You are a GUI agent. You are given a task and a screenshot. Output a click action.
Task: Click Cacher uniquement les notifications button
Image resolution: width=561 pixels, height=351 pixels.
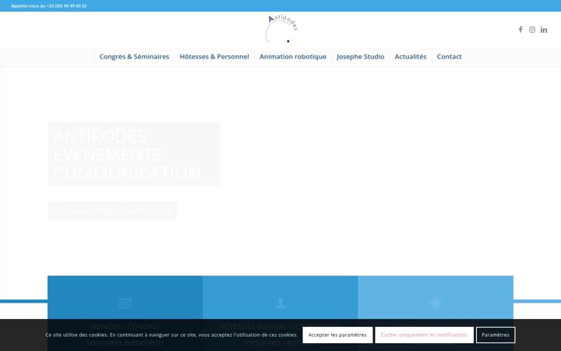point(424,335)
